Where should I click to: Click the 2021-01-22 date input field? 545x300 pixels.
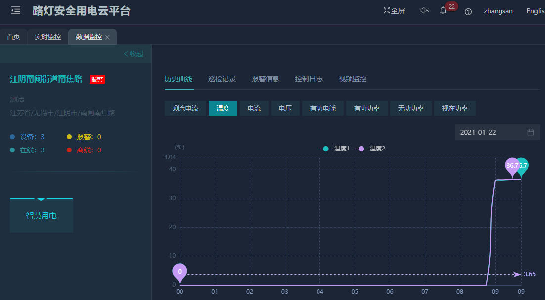[x=490, y=132]
